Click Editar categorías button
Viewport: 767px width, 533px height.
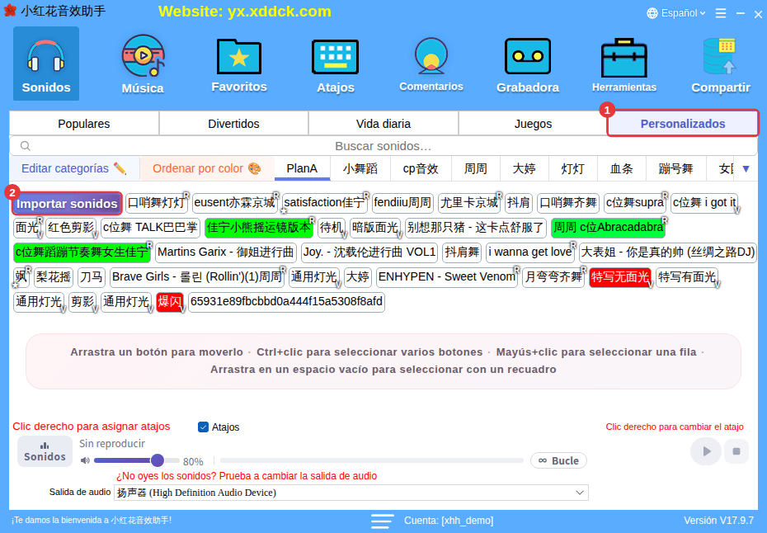pos(74,169)
